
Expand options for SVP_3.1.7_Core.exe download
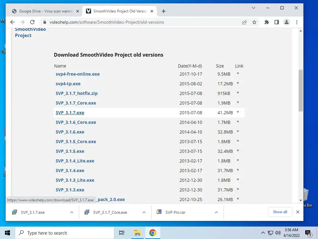(144, 212)
